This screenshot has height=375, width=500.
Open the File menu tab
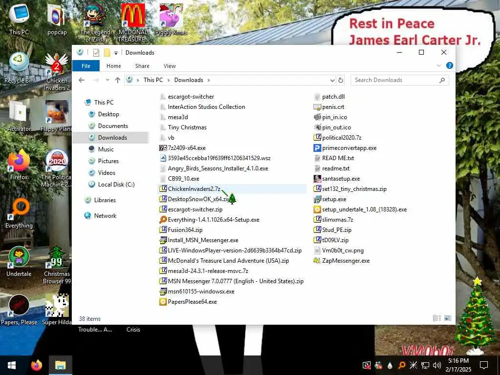[x=86, y=66]
